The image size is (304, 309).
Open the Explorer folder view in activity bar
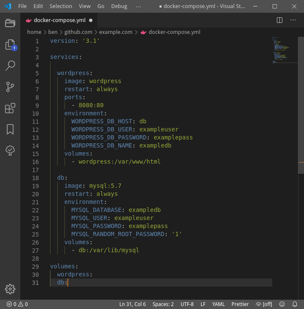[10, 23]
